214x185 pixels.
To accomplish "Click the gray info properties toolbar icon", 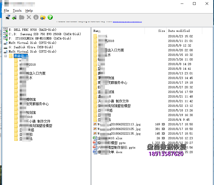I will click(x=36, y=17).
